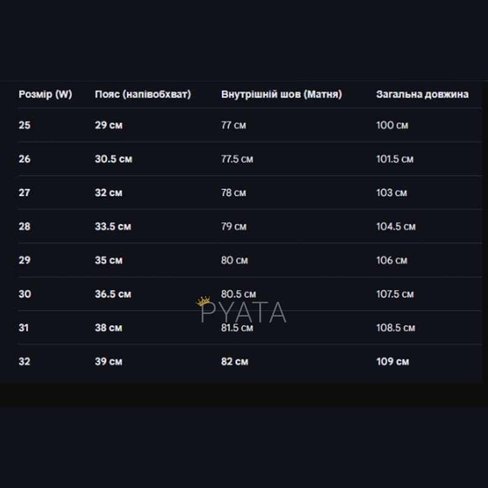This screenshot has height=488, width=488.
Task: Click the "Розмір (W)" column header
Action: pos(45,95)
